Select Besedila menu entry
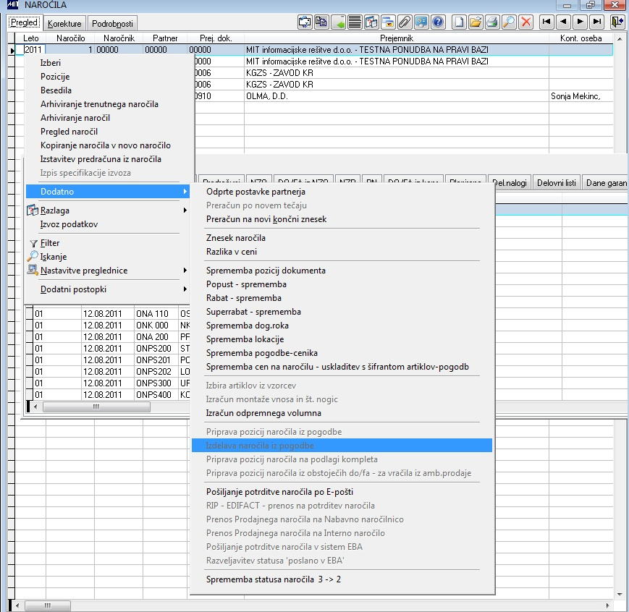The image size is (629, 612). (x=56, y=90)
